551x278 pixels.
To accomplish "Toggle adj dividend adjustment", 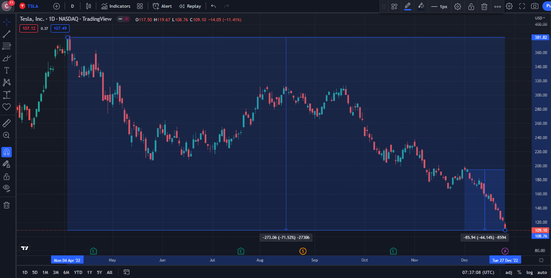I will click(509, 273).
